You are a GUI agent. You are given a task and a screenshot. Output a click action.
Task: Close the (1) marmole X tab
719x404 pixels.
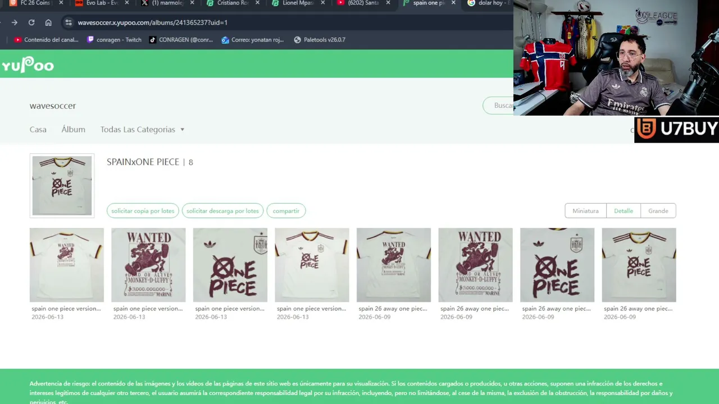coord(192,3)
